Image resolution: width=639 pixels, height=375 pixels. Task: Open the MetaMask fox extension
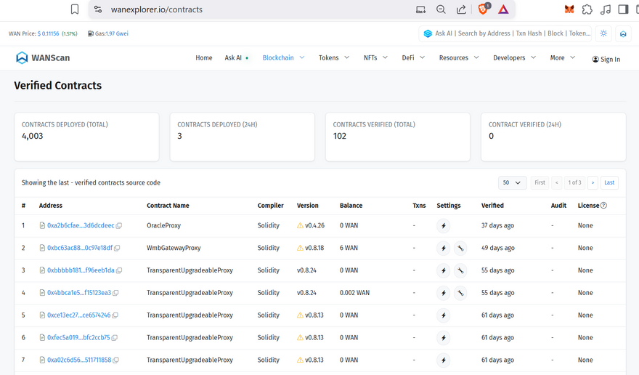pos(569,9)
